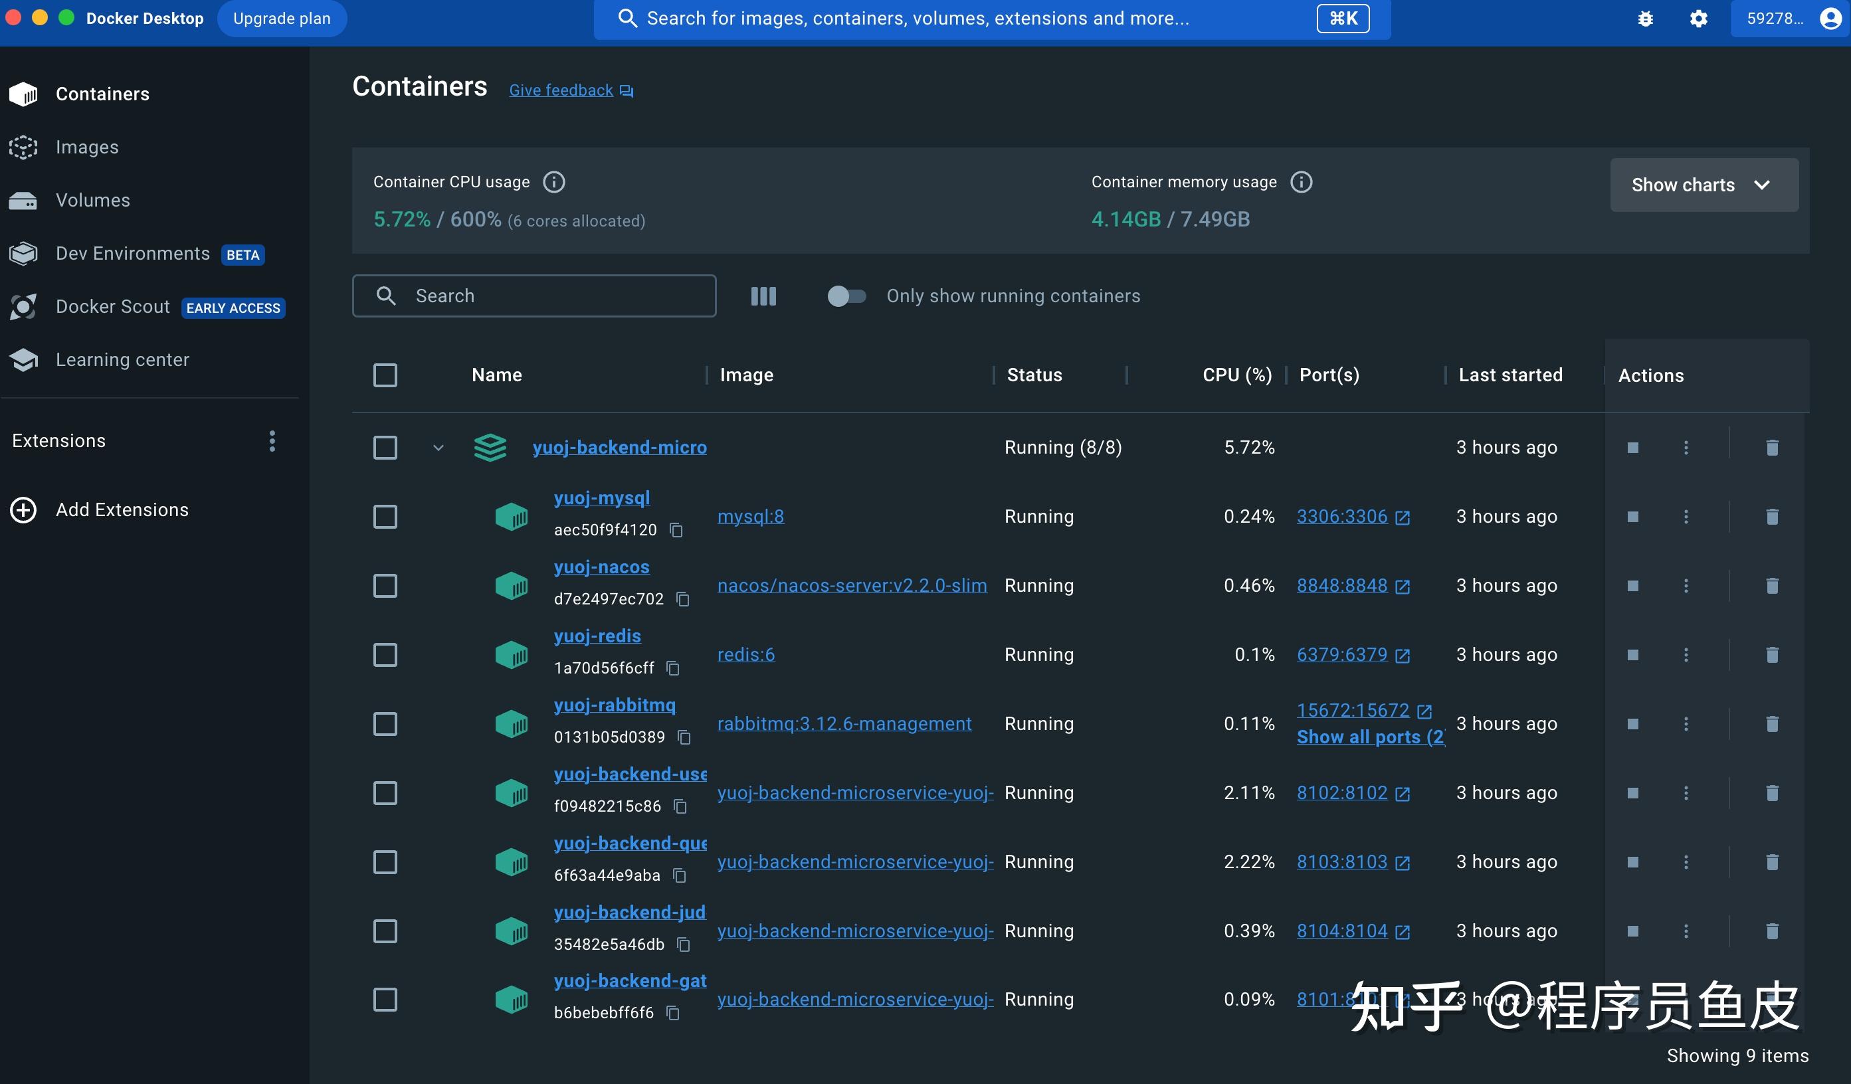Copy yuoj-nacos container ID

pos(683,599)
